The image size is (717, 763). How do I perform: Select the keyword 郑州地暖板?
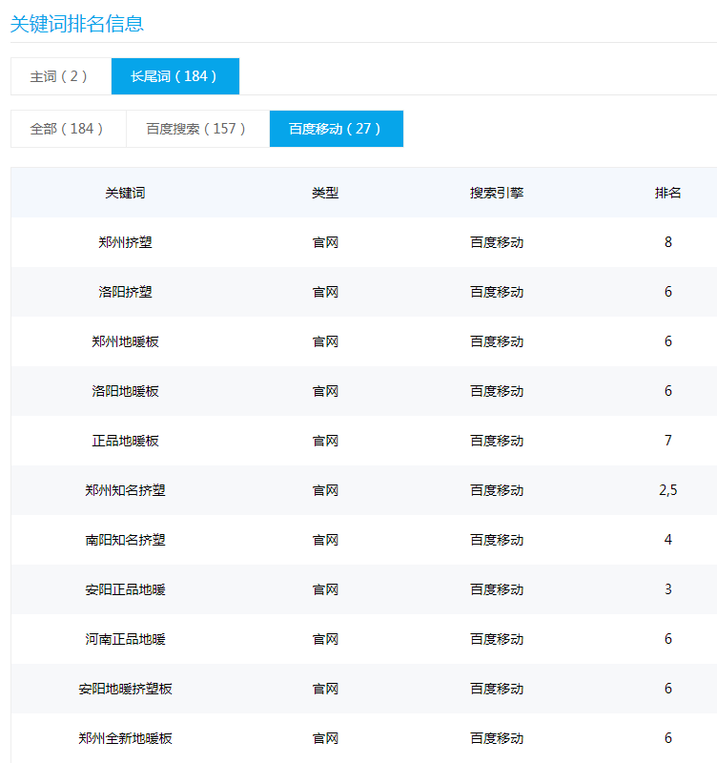pyautogui.click(x=126, y=341)
